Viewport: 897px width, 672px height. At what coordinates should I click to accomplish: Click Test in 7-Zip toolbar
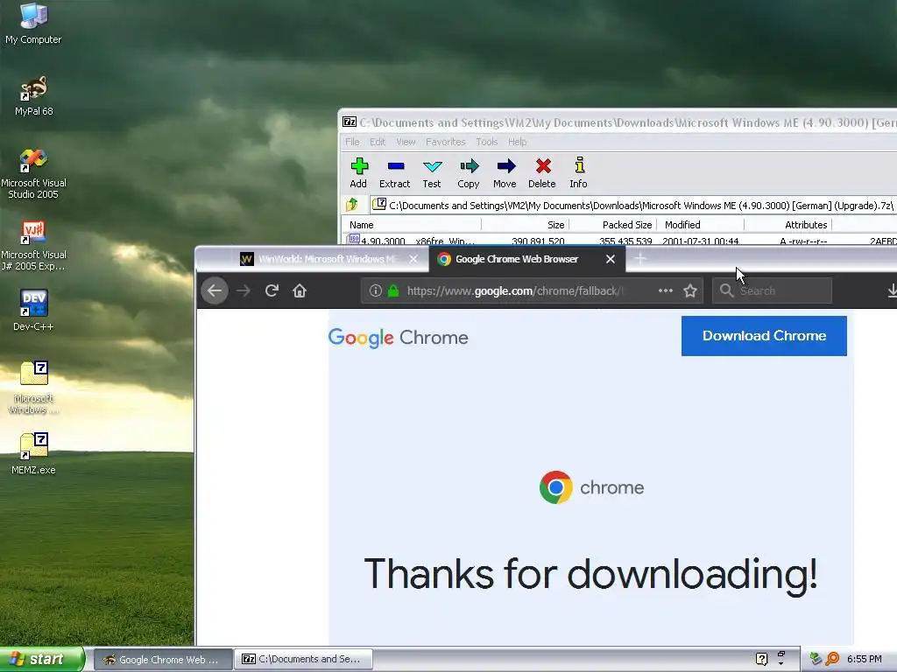point(432,172)
